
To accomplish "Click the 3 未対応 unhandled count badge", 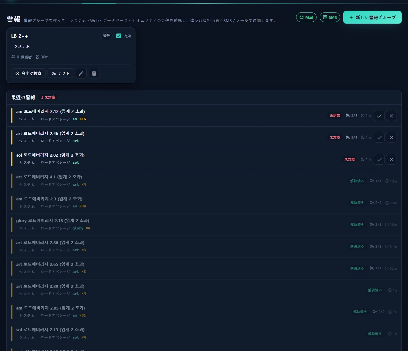I will tap(48, 97).
